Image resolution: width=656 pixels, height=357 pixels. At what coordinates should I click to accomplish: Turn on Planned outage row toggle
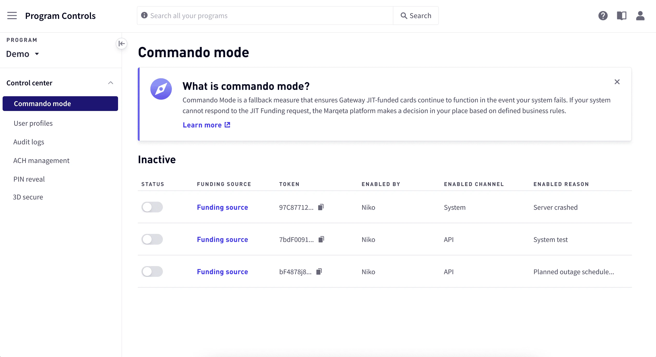[x=152, y=272]
